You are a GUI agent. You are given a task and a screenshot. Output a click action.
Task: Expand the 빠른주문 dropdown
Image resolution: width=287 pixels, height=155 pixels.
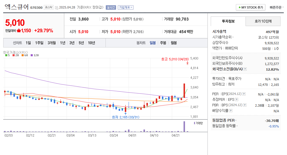pos(276,7)
